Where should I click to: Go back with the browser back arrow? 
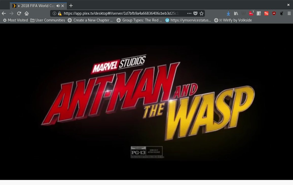[x=4, y=13]
